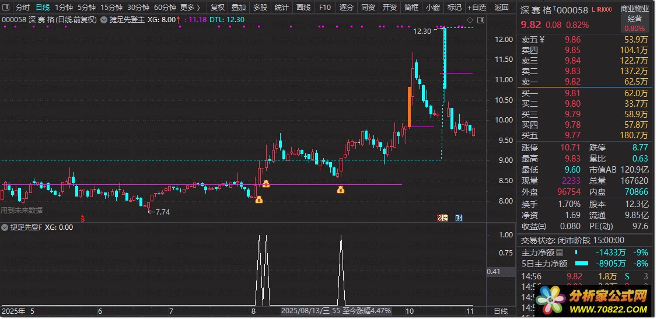Click the 2025年 label on time axis

13,311
